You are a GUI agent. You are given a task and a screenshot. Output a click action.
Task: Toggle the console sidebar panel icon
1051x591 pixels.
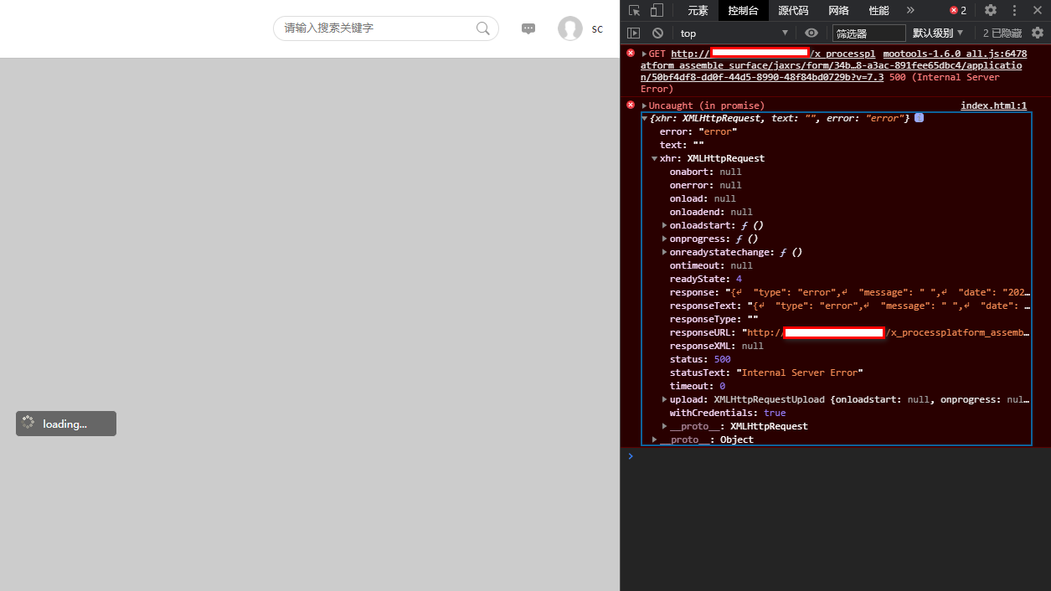coord(634,33)
